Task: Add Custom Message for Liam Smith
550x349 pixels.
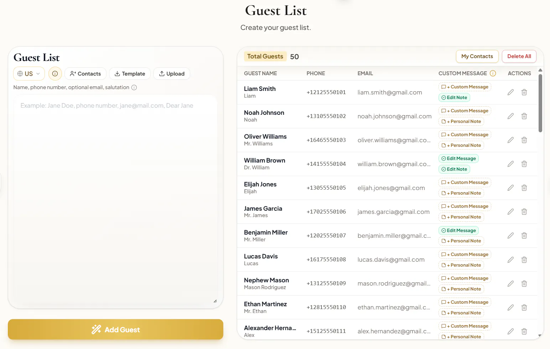Action: [465, 87]
